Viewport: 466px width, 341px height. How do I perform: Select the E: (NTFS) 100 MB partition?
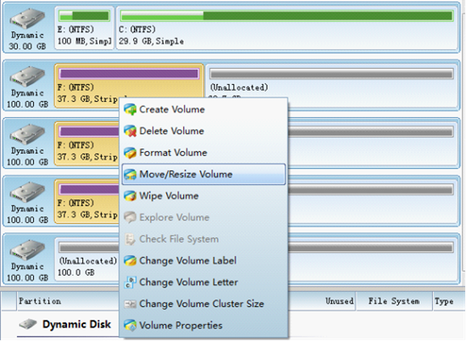click(85, 28)
